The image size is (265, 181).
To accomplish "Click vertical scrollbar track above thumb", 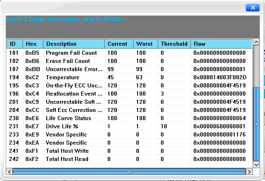I will [256, 66].
